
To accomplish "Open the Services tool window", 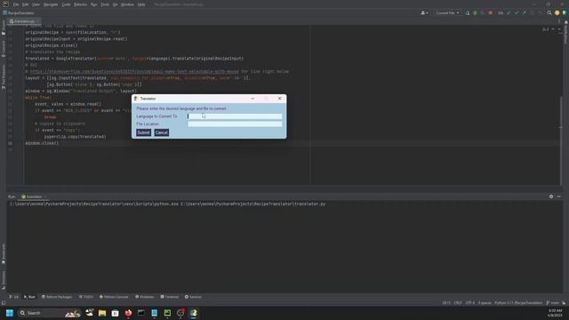I will tap(193, 297).
